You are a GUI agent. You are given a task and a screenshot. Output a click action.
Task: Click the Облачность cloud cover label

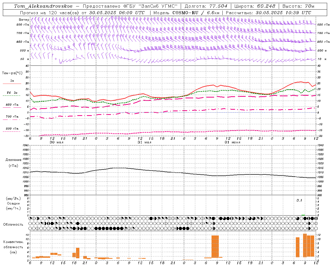tap(13, 225)
